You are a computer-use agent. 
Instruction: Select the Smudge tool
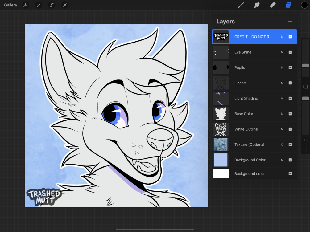point(257,5)
